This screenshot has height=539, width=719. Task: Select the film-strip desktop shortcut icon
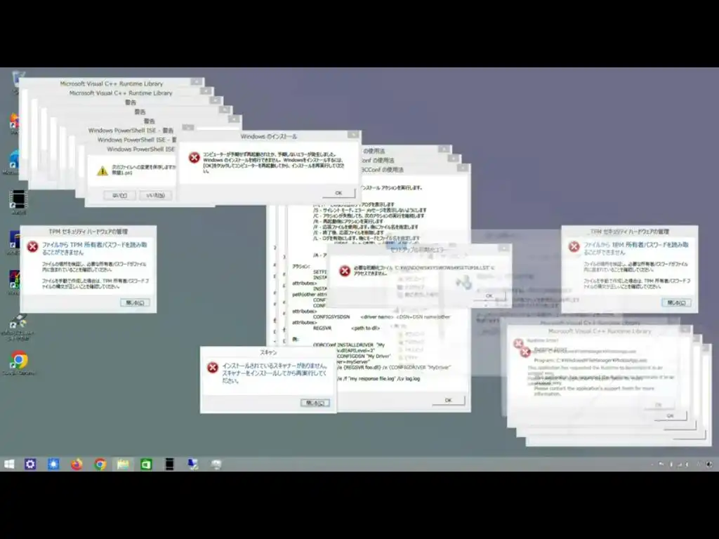click(x=18, y=202)
